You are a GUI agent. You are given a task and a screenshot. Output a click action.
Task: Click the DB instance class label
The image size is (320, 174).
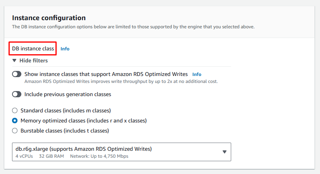33,49
